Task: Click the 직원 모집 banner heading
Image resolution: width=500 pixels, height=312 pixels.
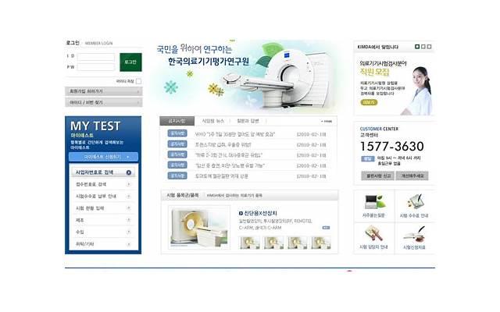Action: pyautogui.click(x=375, y=72)
